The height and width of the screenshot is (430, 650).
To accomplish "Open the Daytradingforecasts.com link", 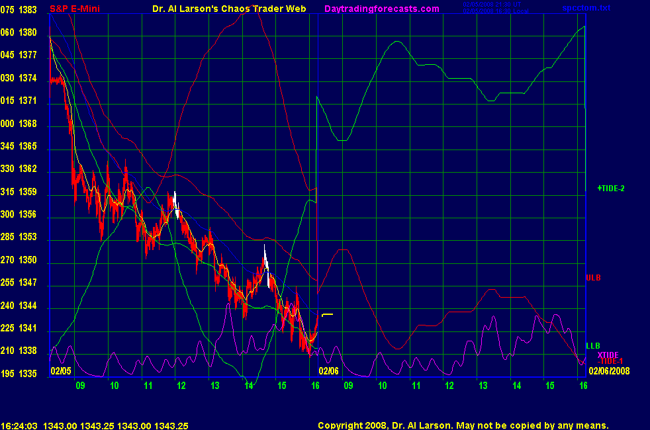I will (x=381, y=9).
